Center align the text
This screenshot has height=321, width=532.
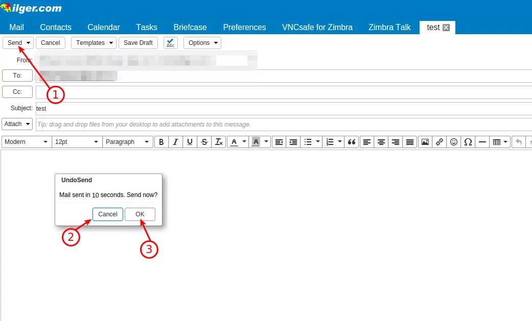[381, 141]
